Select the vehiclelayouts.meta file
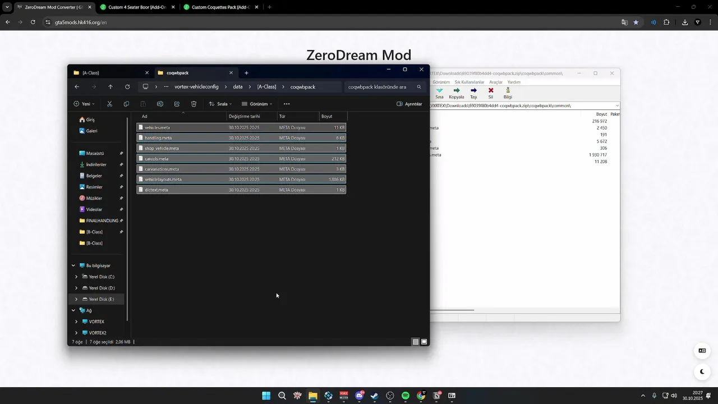Image resolution: width=718 pixels, height=404 pixels. 241,180
